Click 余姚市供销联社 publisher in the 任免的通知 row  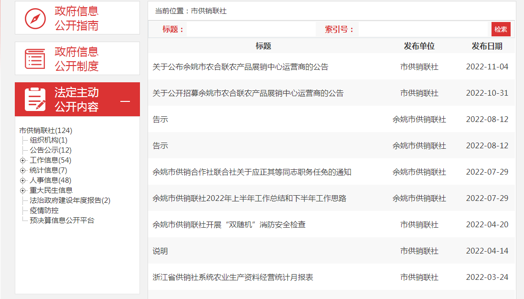coord(419,172)
